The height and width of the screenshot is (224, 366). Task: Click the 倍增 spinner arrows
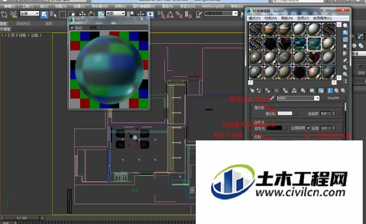coord(334,128)
